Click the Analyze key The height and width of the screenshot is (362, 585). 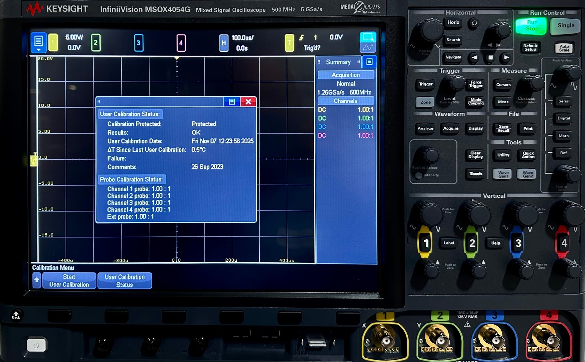(x=425, y=128)
